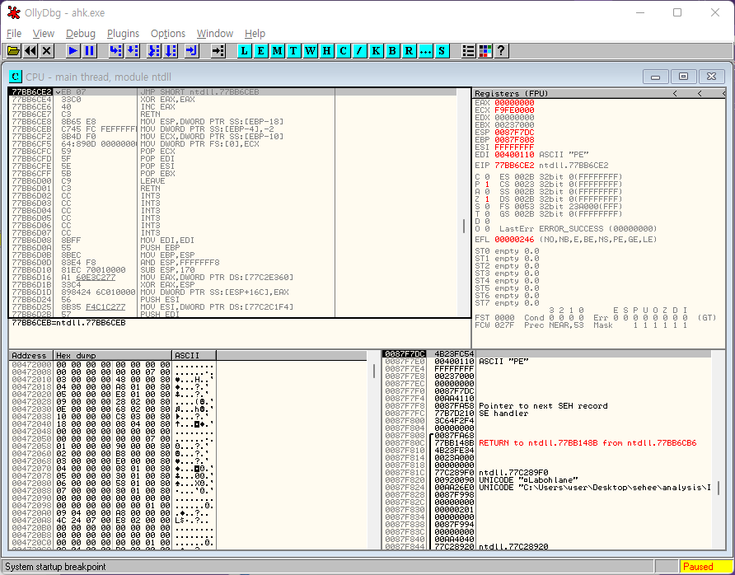Close the debugged program via X toolbar icon
The width and height of the screenshot is (735, 575).
point(46,50)
